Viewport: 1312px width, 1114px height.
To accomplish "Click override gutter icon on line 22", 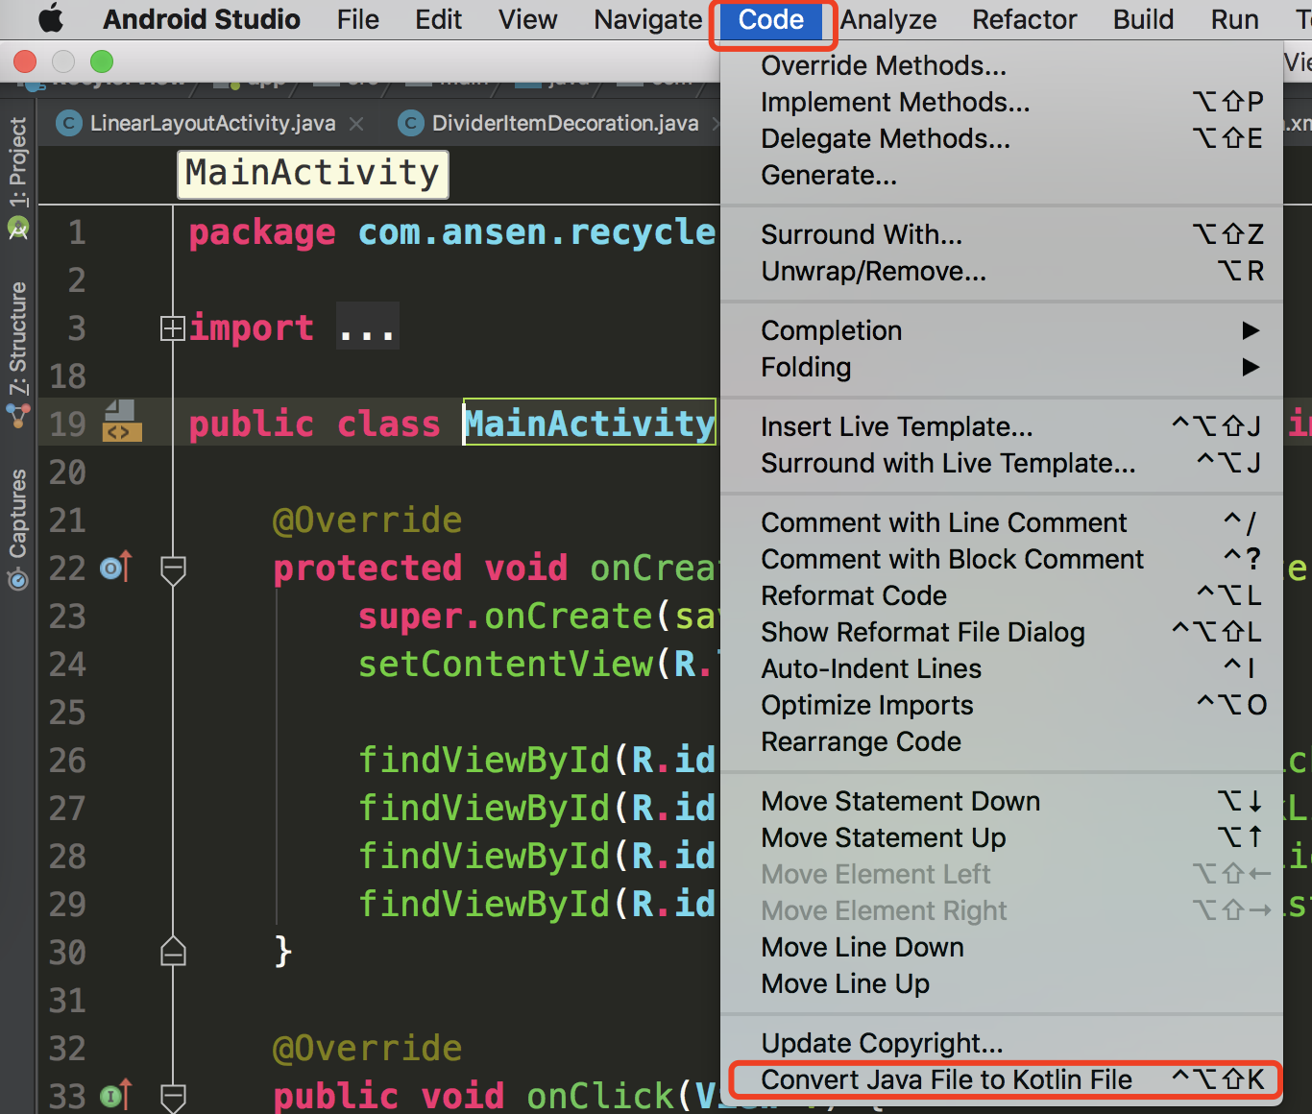I will point(116,568).
